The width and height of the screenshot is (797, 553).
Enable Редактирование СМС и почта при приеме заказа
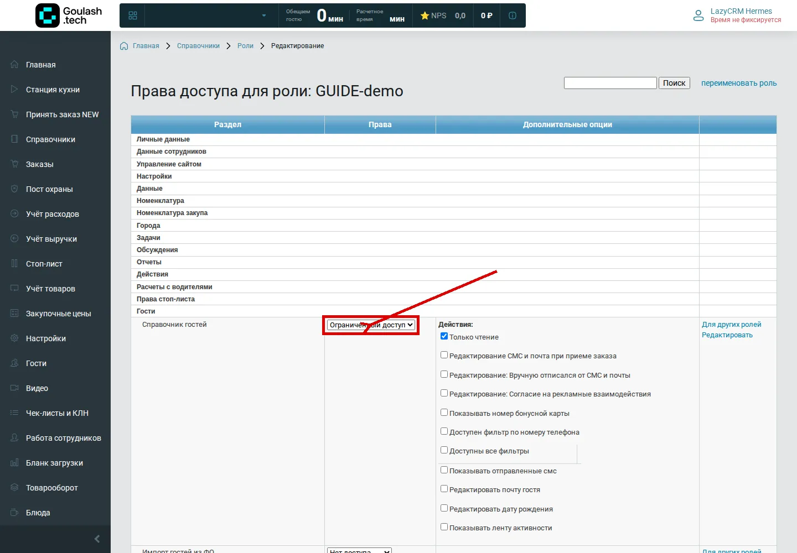444,355
